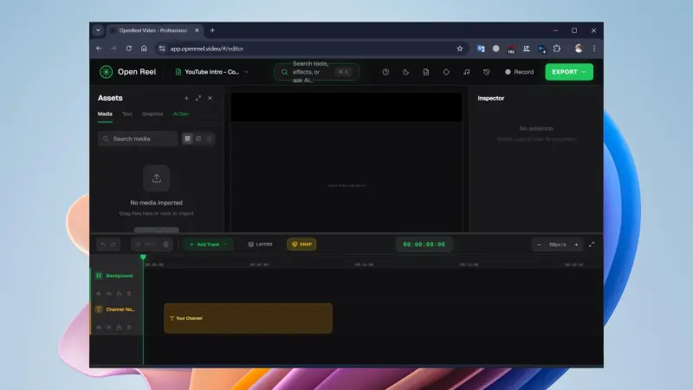The image size is (693, 390).
Task: Open the help question mark icon
Action: click(x=385, y=72)
